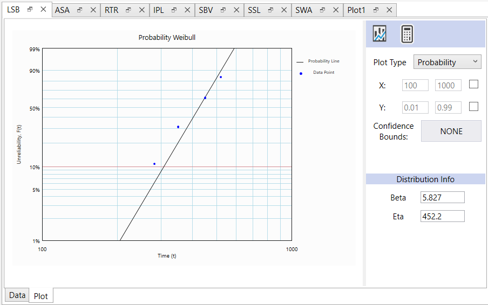Close the RTR tab

(141, 10)
